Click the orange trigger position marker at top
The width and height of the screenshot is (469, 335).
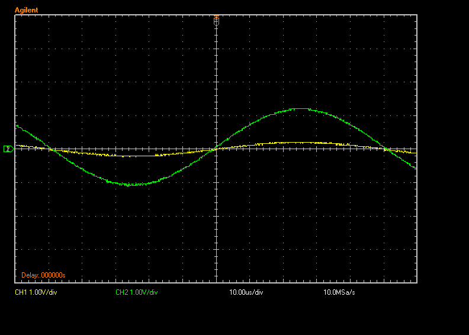tap(216, 21)
